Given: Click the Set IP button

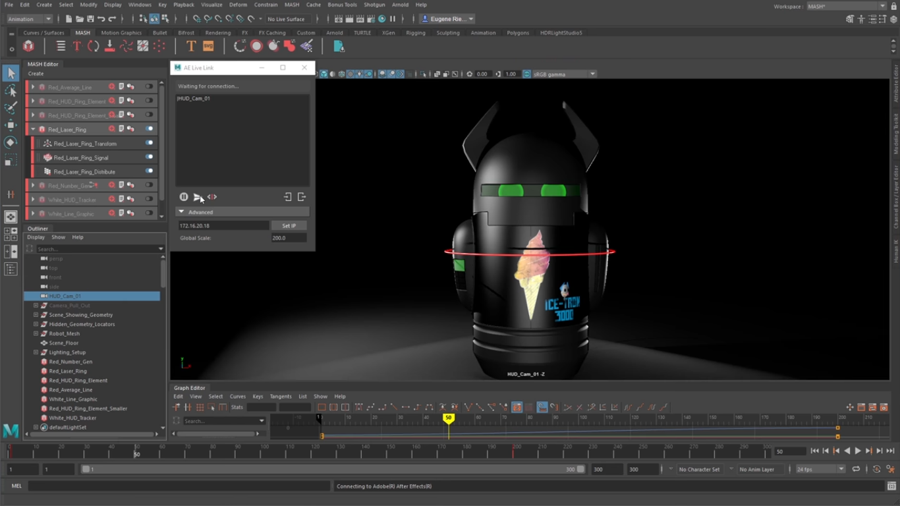Looking at the screenshot, I should [x=289, y=226].
